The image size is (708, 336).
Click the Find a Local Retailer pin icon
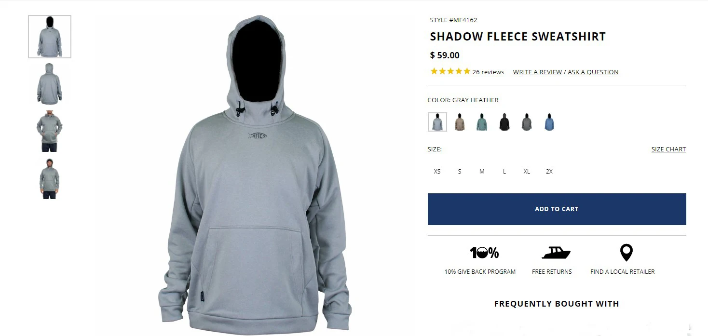pyautogui.click(x=626, y=253)
